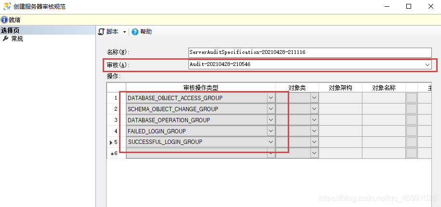The height and width of the screenshot is (207, 441).
Task: Open FAILED_LOGIN_GROUP action type dropdown
Action: point(271,131)
